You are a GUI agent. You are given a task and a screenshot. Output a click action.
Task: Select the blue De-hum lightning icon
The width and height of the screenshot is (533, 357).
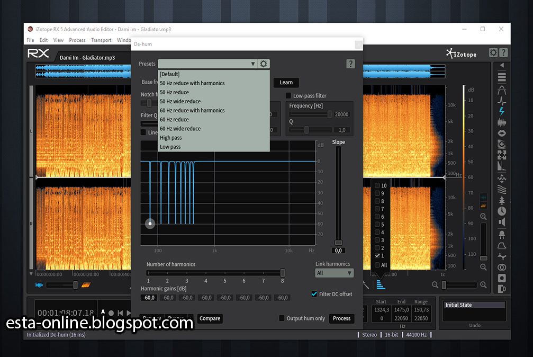[x=502, y=111]
